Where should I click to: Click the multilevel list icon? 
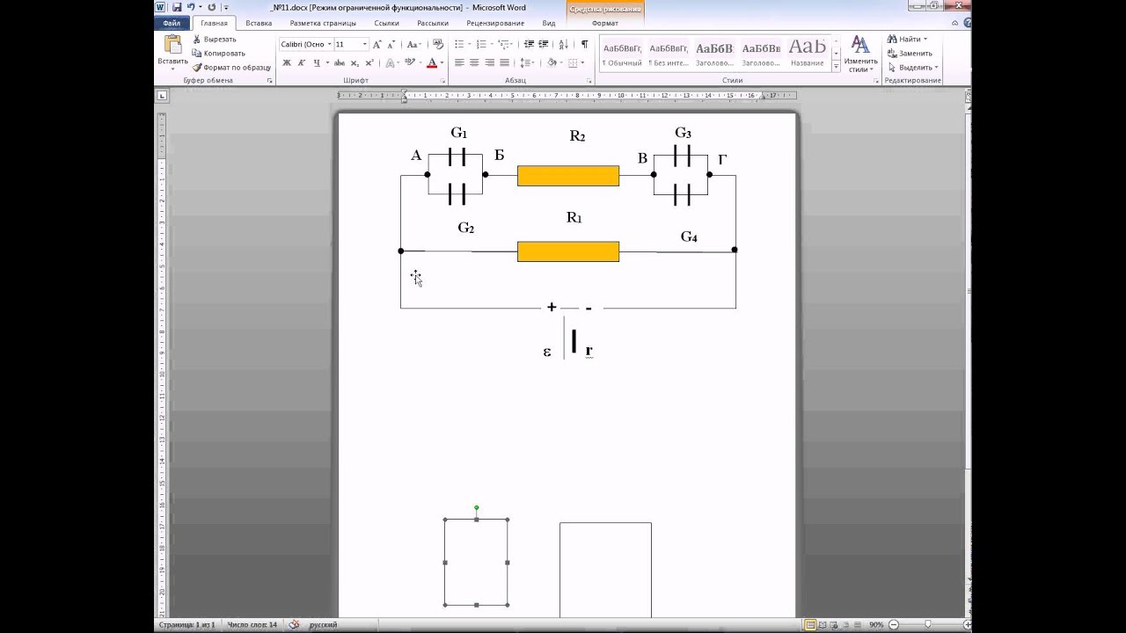click(x=502, y=44)
